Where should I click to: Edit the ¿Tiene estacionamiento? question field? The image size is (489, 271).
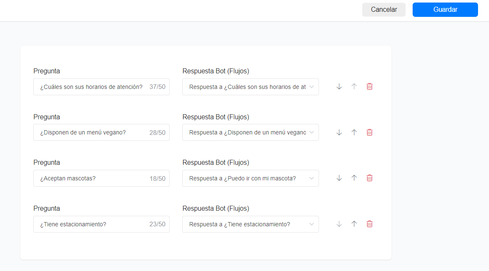pyautogui.click(x=101, y=224)
